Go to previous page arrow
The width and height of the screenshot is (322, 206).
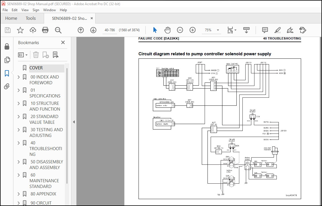[x=81, y=30]
